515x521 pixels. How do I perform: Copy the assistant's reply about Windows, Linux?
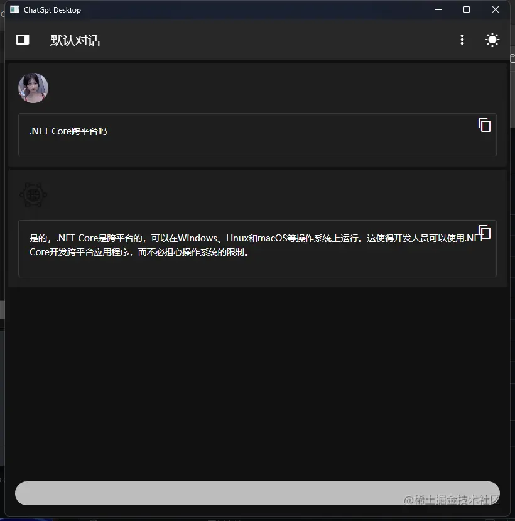(484, 232)
